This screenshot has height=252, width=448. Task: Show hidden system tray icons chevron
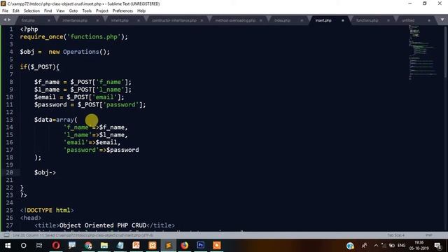click(x=376, y=246)
